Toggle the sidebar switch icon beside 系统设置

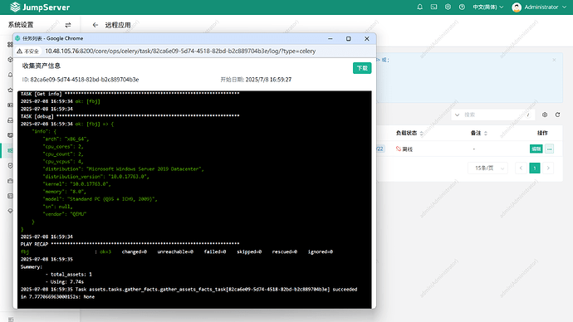click(68, 25)
